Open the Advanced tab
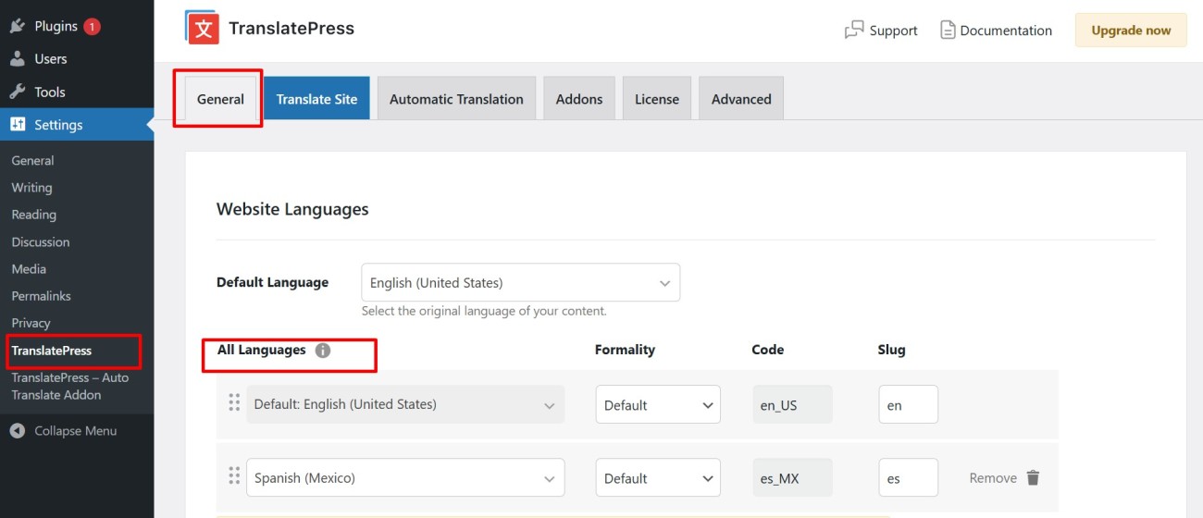 [x=740, y=99]
